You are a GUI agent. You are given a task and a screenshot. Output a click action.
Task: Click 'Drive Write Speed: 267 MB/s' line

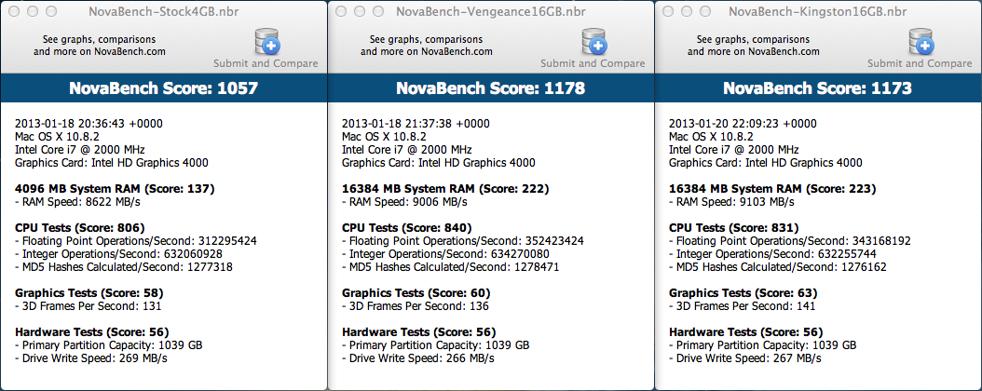745,358
